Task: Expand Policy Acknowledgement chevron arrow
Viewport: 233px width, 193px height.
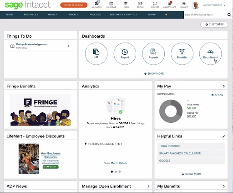Action: coord(68,46)
